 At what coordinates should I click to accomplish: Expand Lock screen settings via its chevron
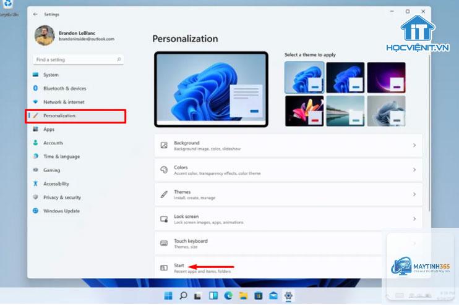[x=414, y=219]
